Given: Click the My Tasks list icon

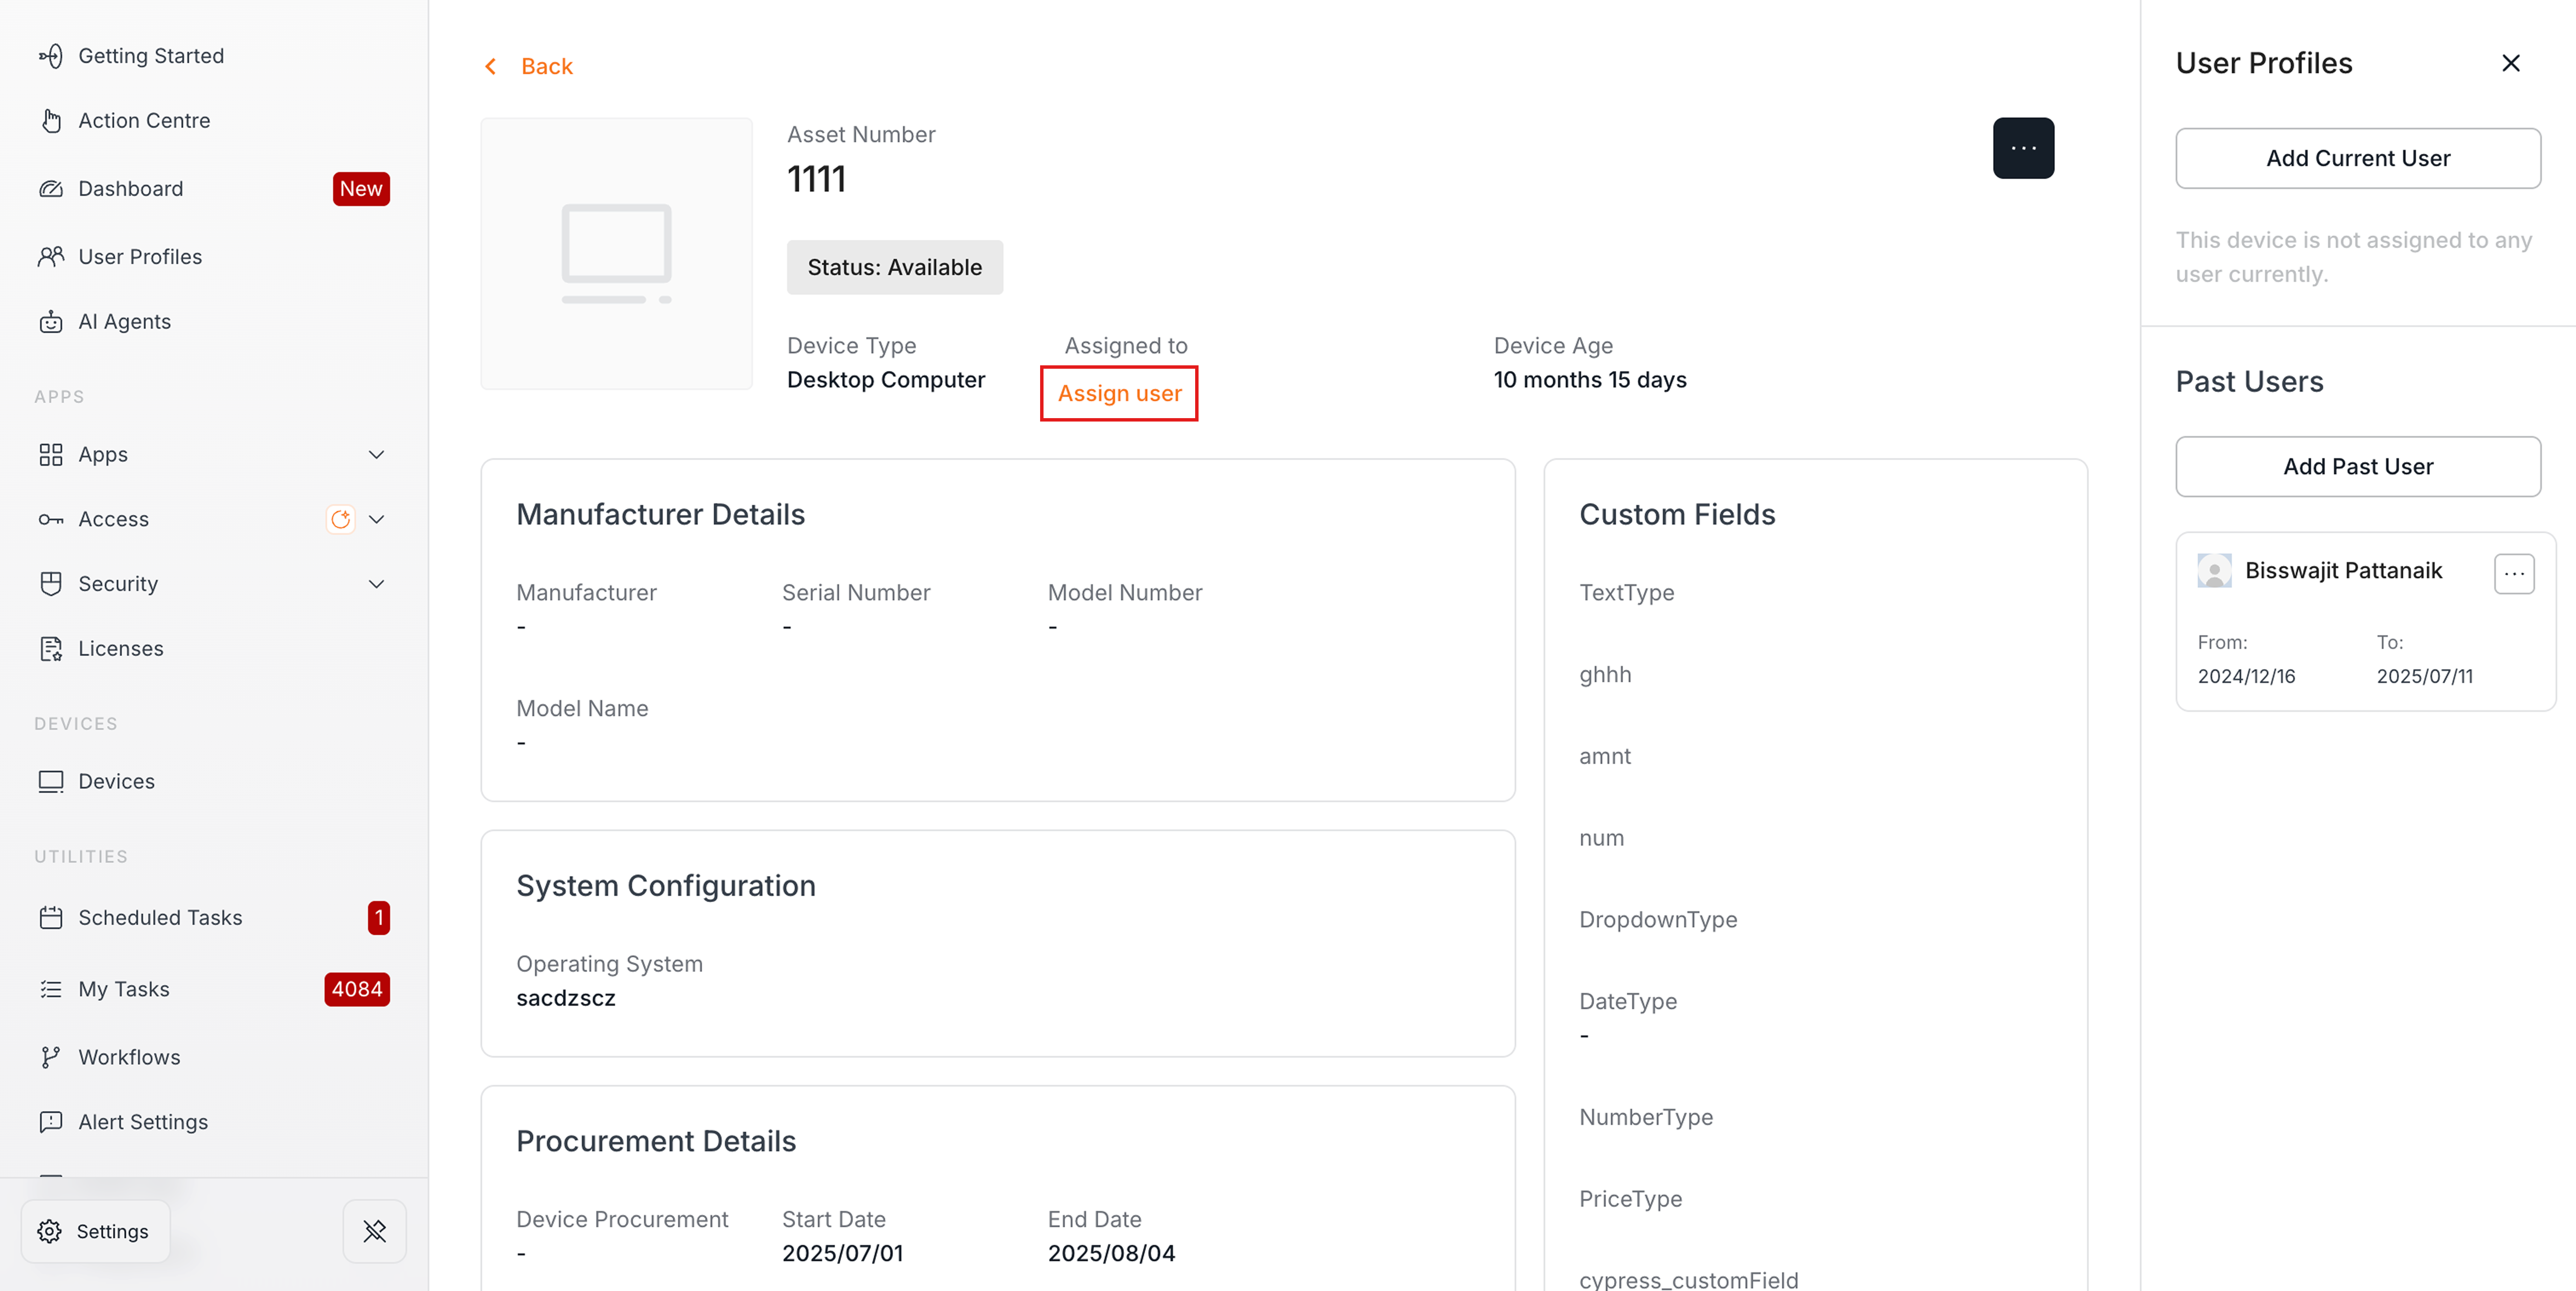Looking at the screenshot, I should point(51,990).
